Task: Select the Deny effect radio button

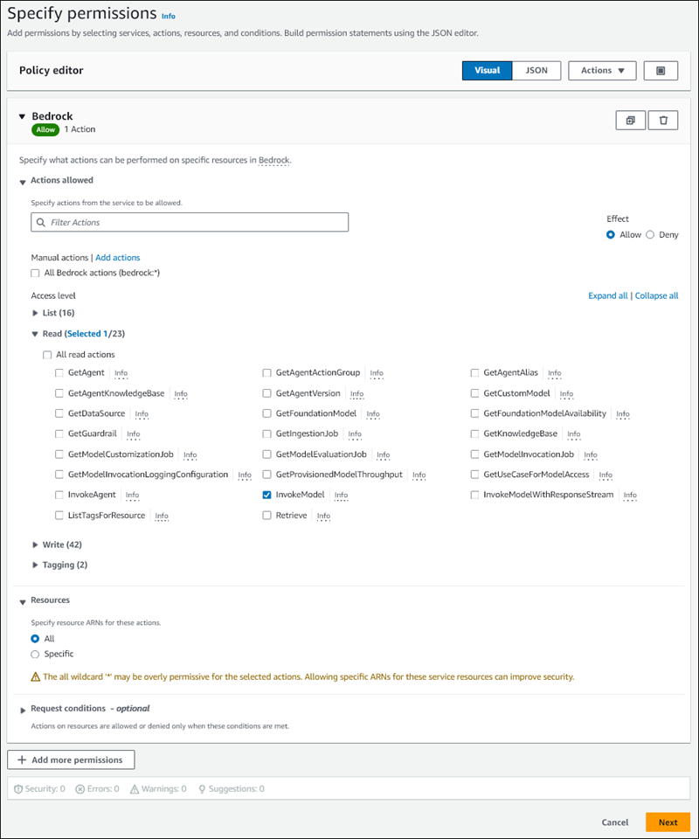Action: [x=652, y=234]
